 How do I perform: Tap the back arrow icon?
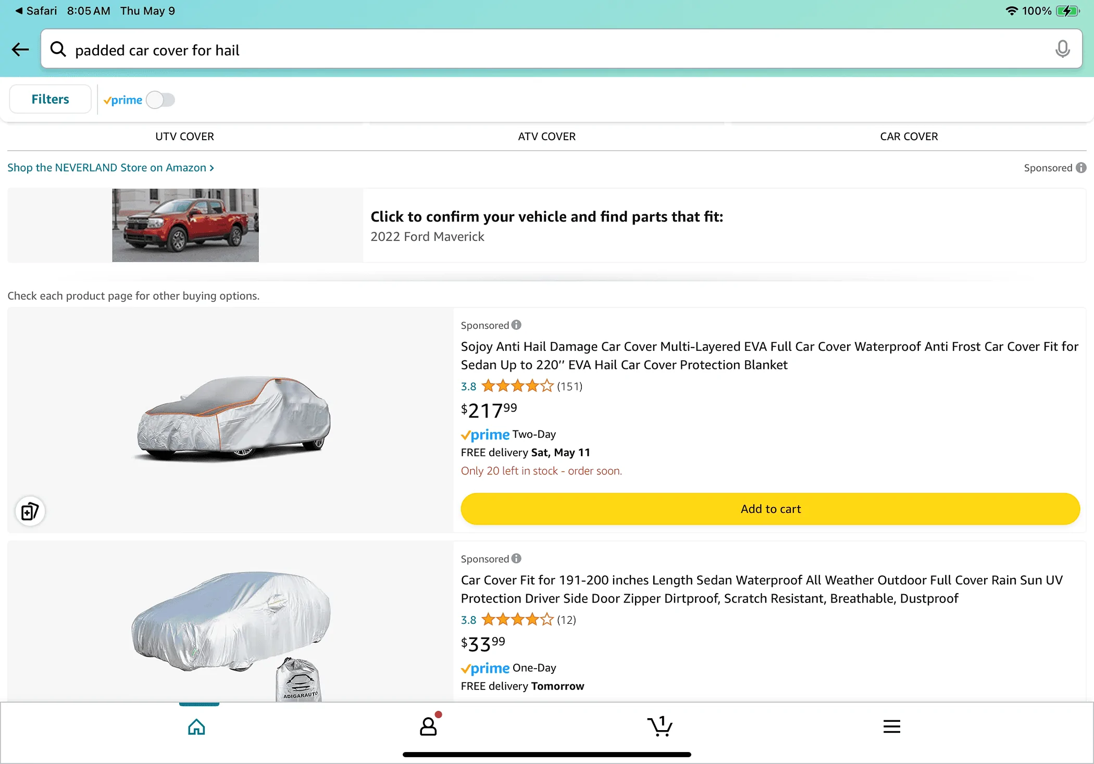point(20,50)
